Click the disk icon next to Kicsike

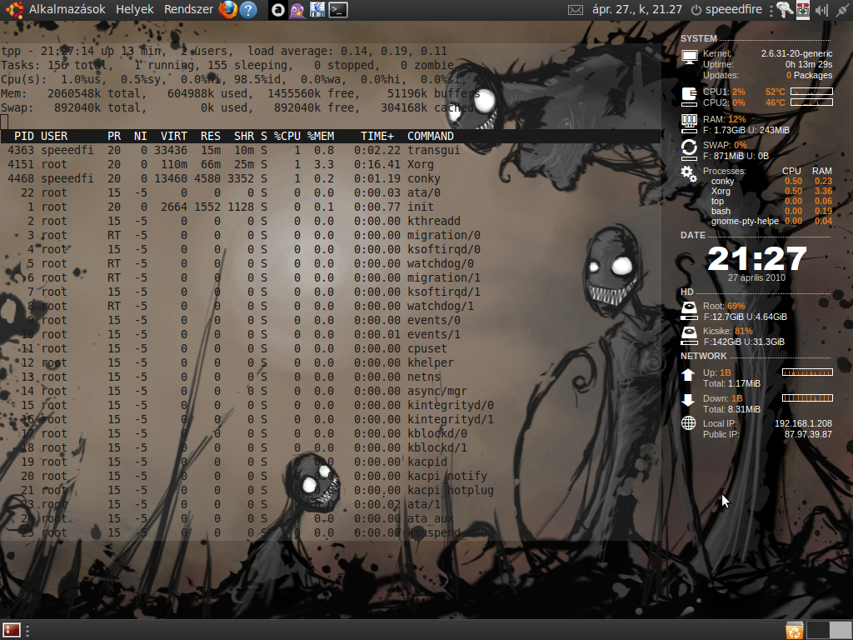coord(689,335)
